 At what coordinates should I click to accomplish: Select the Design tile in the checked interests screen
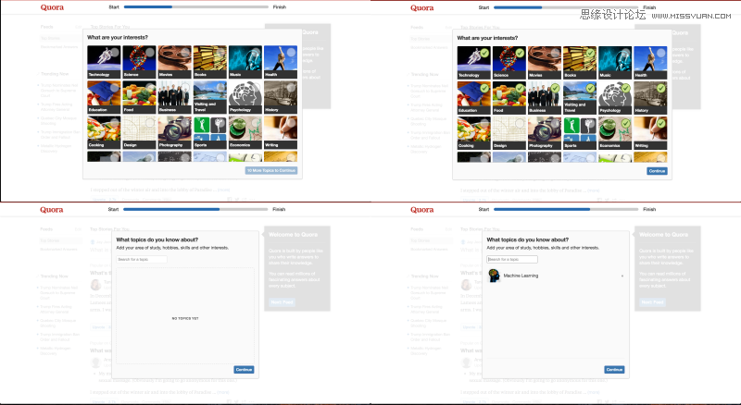(x=509, y=132)
